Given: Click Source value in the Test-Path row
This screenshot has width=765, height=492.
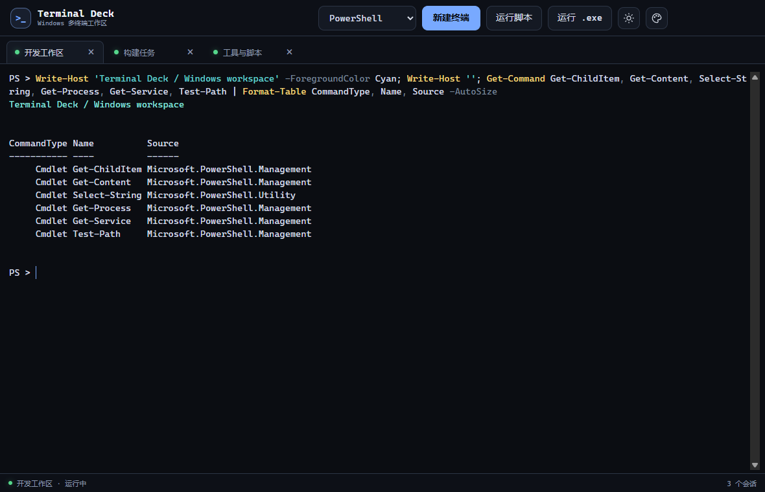Looking at the screenshot, I should click(x=229, y=234).
